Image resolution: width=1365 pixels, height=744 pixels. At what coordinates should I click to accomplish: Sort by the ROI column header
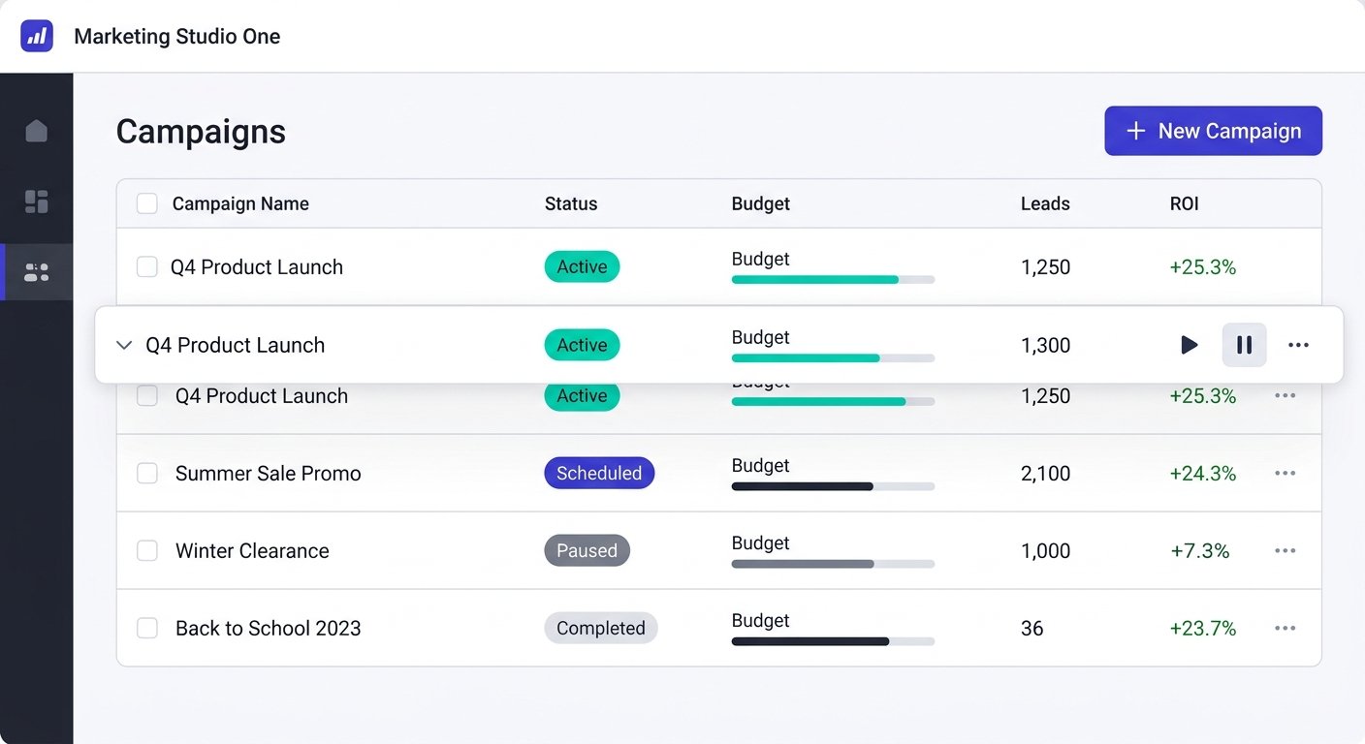1185,203
